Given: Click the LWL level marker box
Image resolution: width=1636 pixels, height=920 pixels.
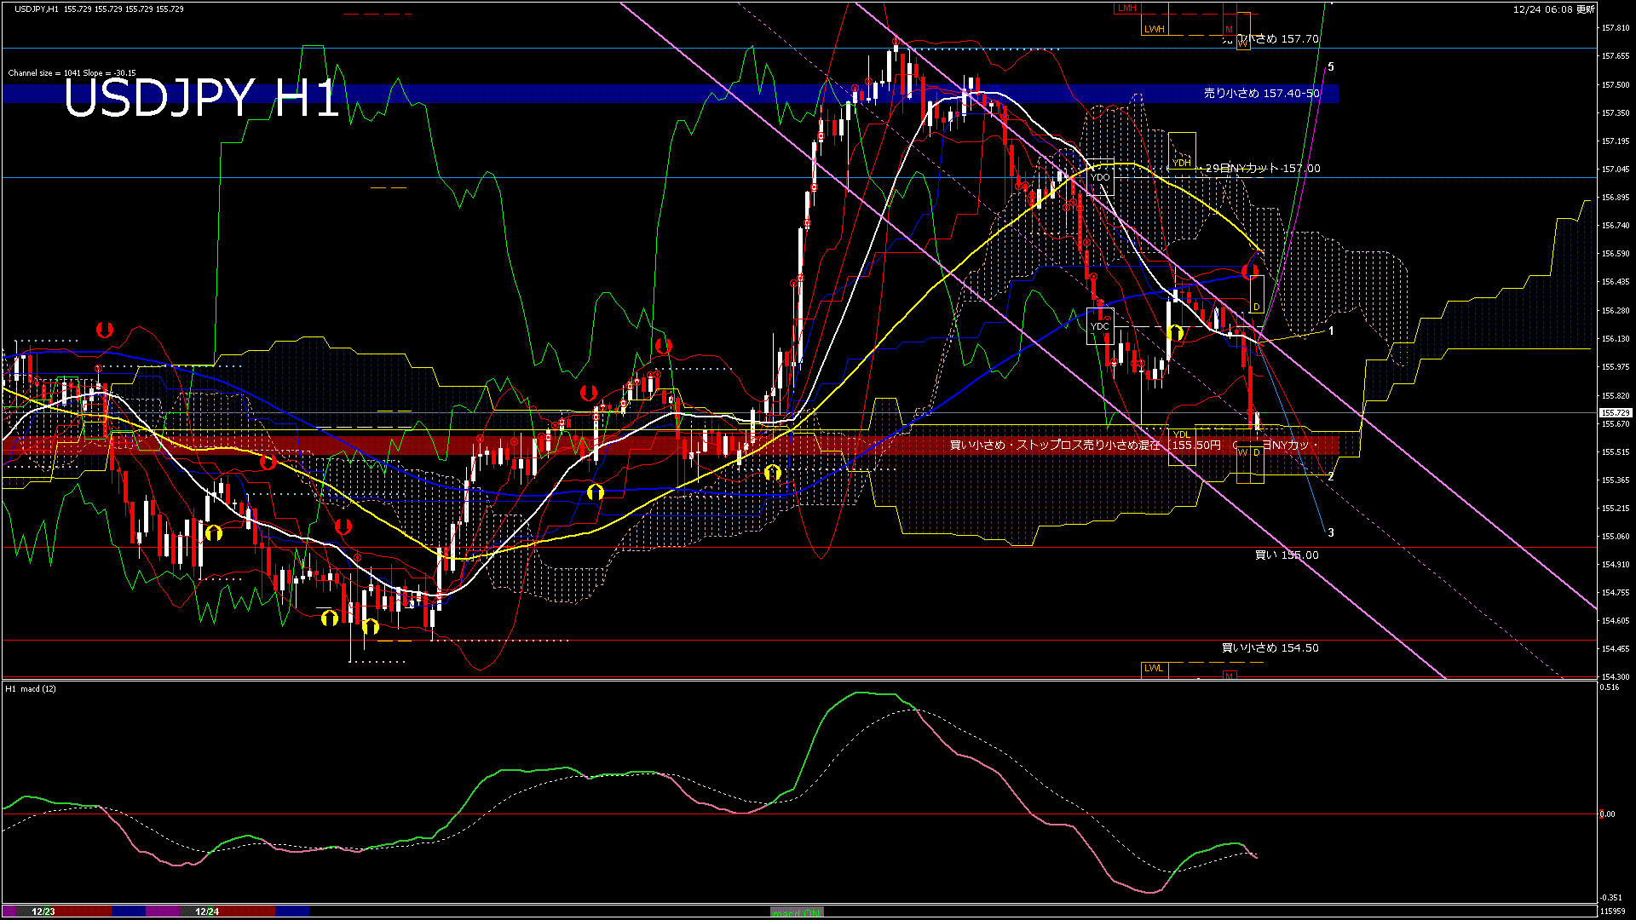Looking at the screenshot, I should pyautogui.click(x=1154, y=668).
